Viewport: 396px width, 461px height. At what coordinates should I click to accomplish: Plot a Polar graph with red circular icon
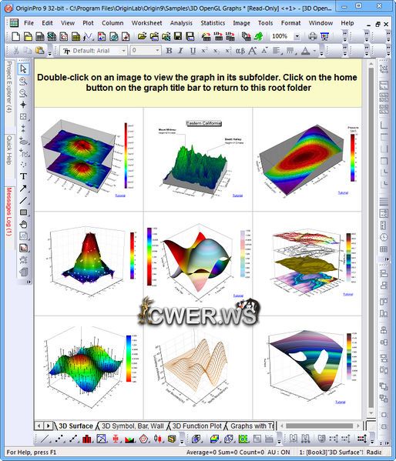[143, 439]
